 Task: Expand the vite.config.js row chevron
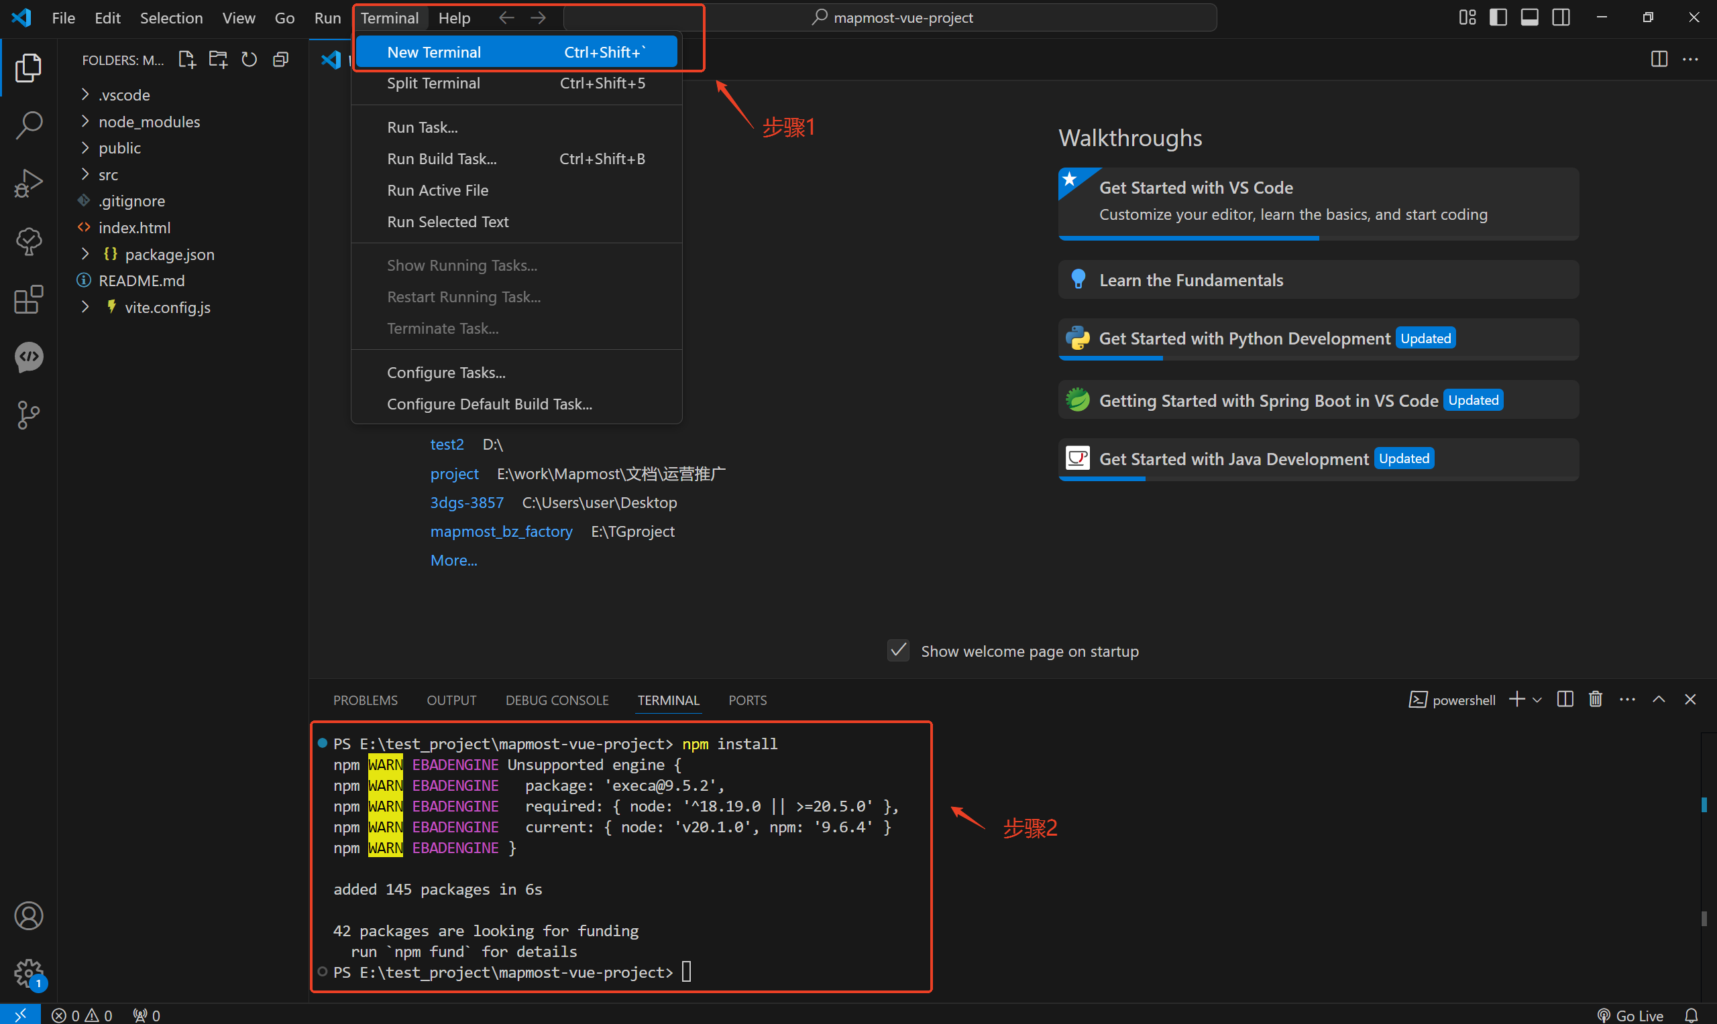click(x=85, y=307)
